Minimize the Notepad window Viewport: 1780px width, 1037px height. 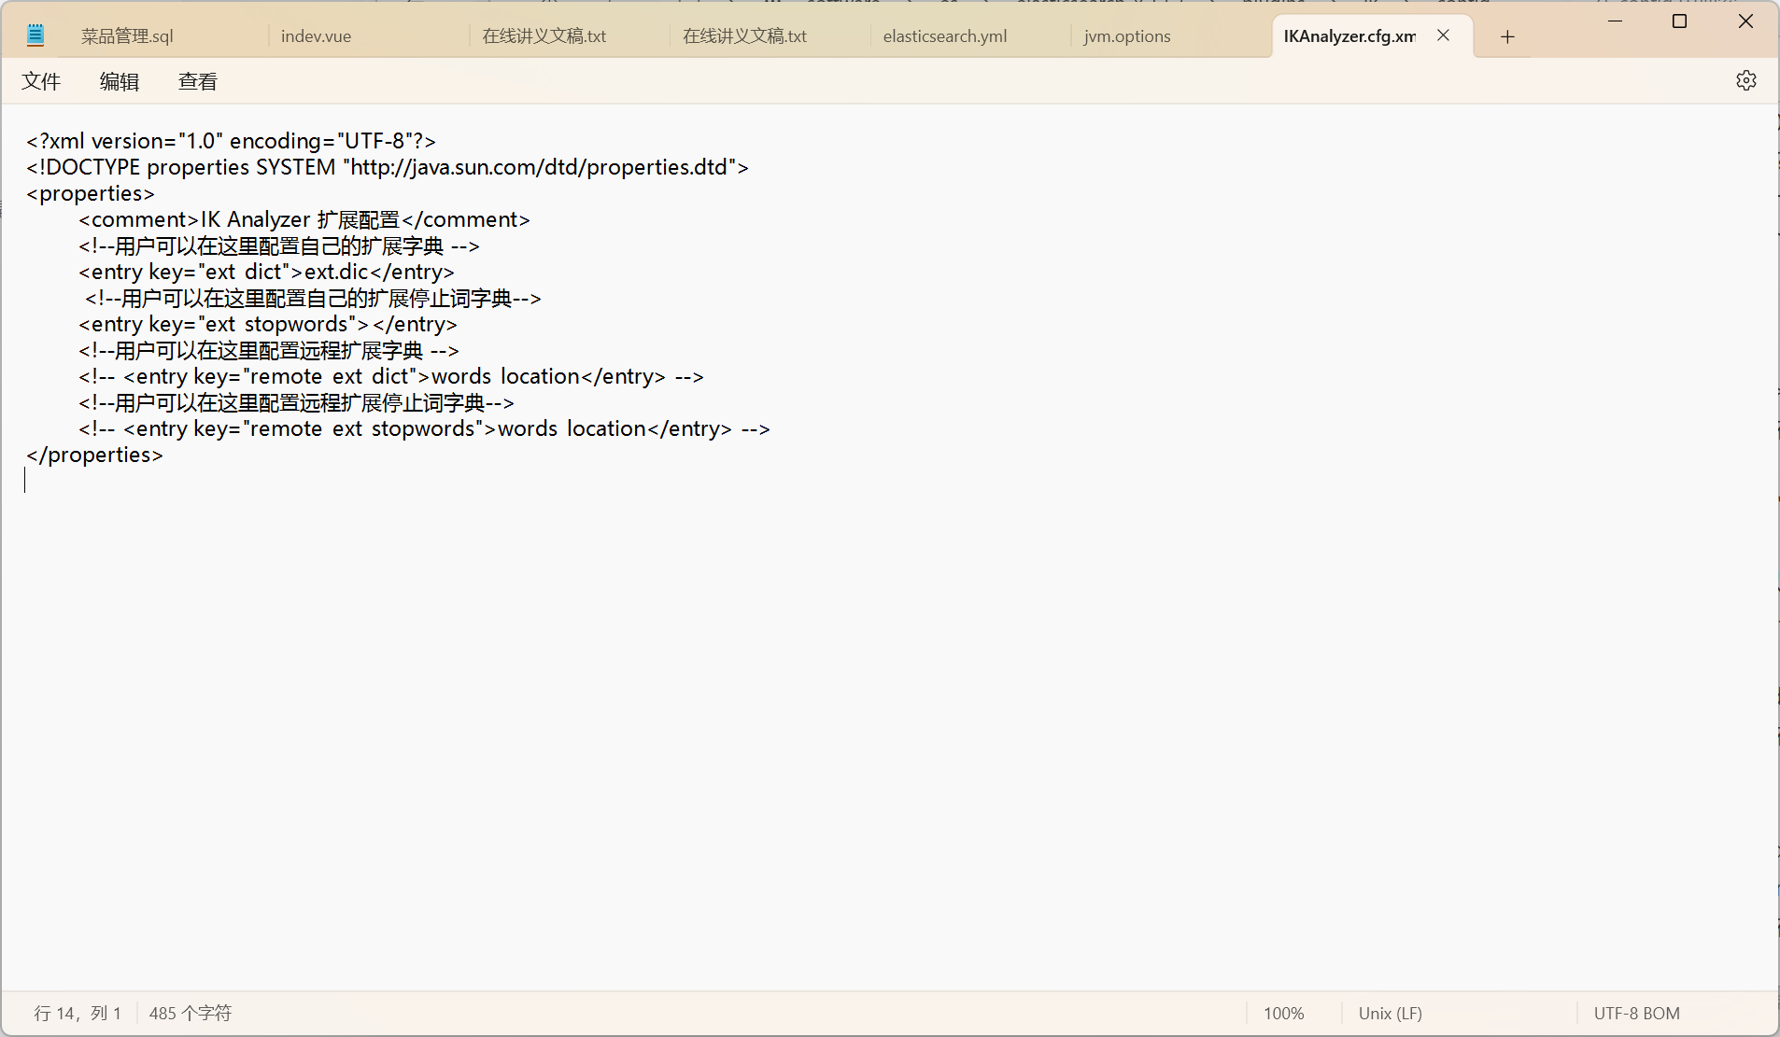click(x=1615, y=21)
